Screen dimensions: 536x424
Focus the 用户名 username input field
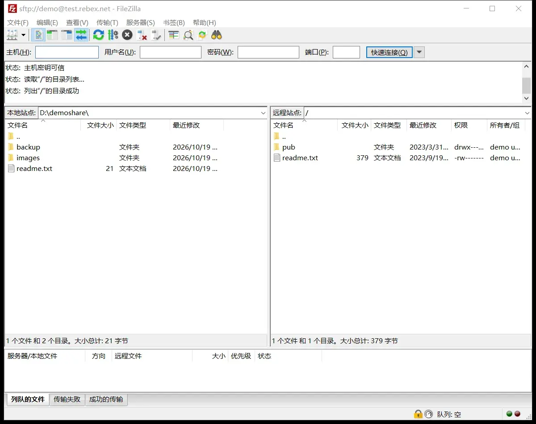coord(171,52)
